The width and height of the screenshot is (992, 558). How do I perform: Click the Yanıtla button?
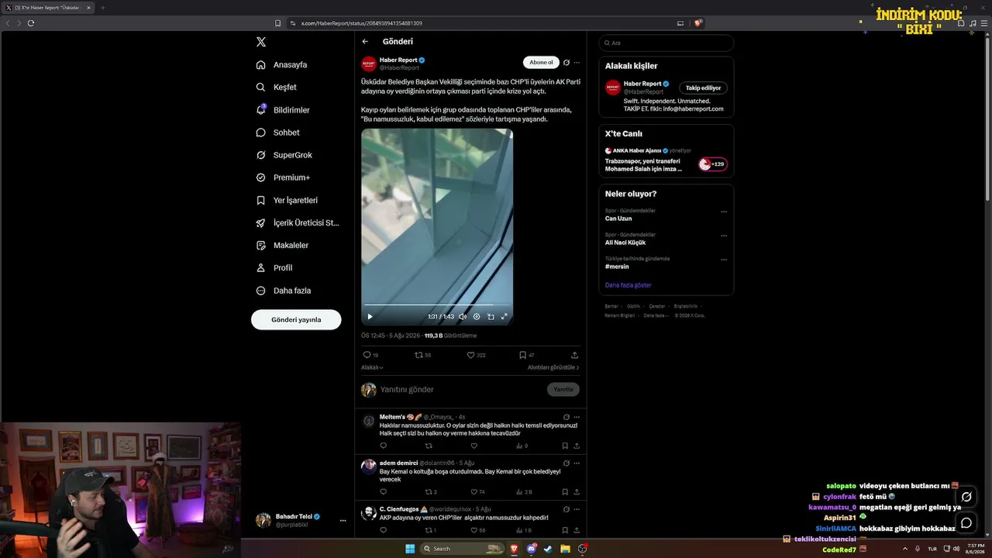click(x=563, y=389)
